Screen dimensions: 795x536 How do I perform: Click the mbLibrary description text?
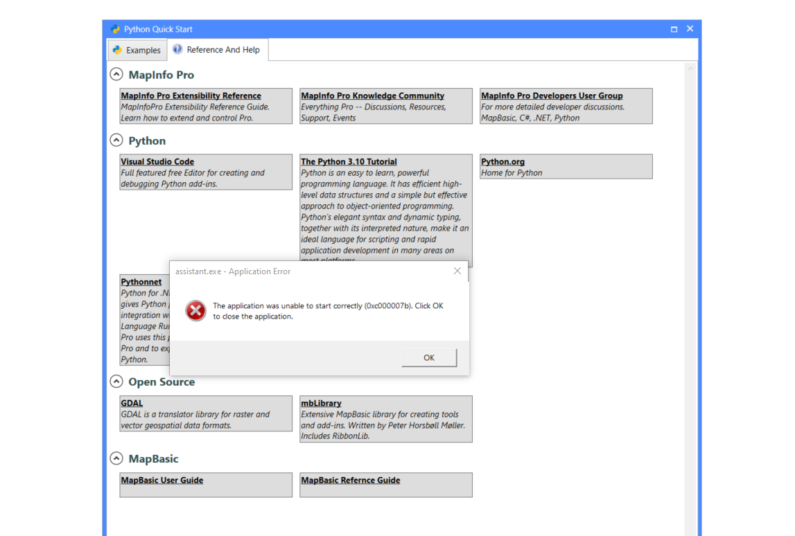pos(383,425)
